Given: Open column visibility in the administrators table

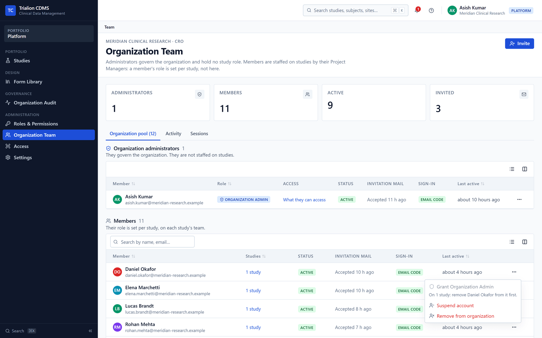Looking at the screenshot, I should pyautogui.click(x=524, y=169).
